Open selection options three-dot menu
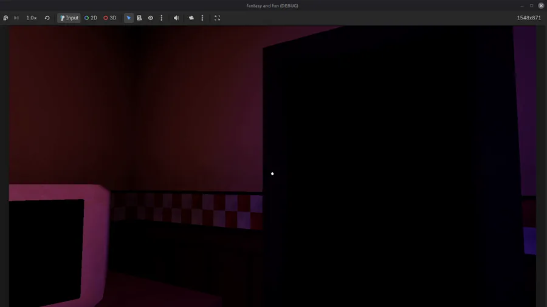 point(161,18)
